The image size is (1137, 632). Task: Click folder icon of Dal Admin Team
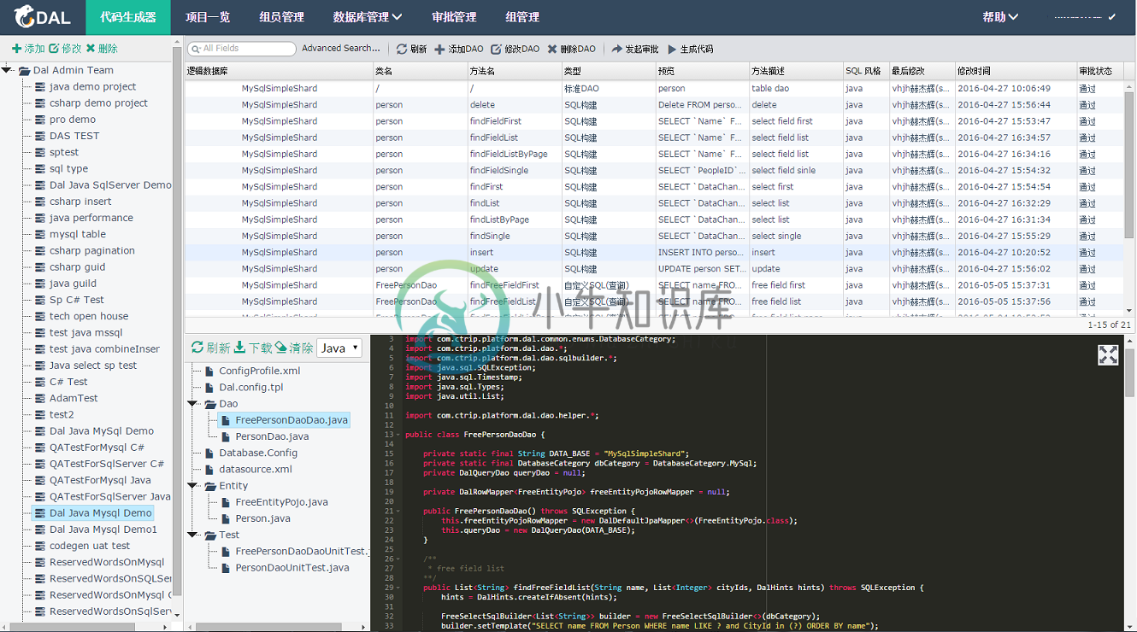click(24, 71)
